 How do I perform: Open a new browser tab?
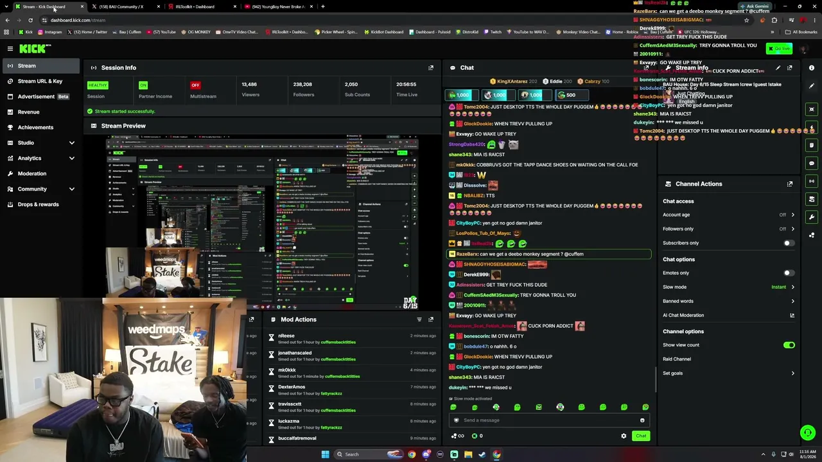[x=323, y=6]
